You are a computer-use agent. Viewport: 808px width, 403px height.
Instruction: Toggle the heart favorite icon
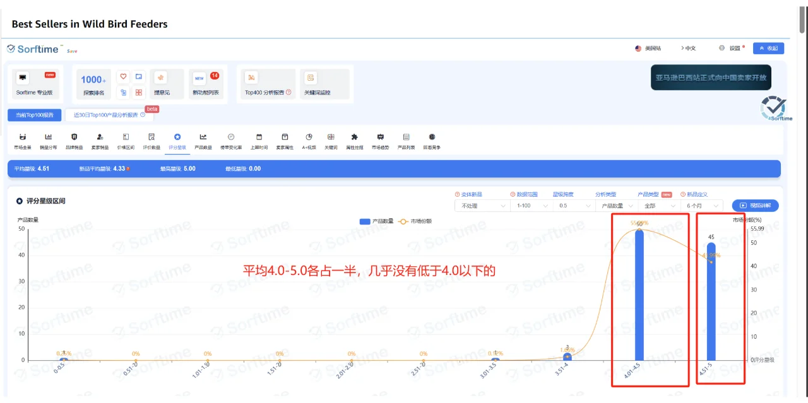124,75
